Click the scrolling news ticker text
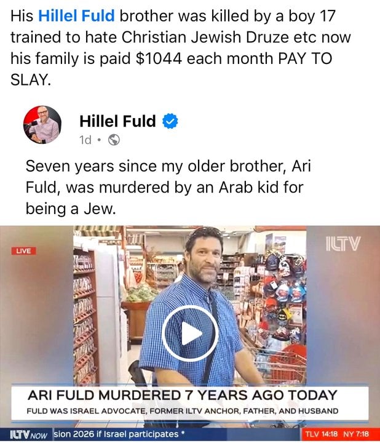The image size is (380, 443). pyautogui.click(x=119, y=434)
